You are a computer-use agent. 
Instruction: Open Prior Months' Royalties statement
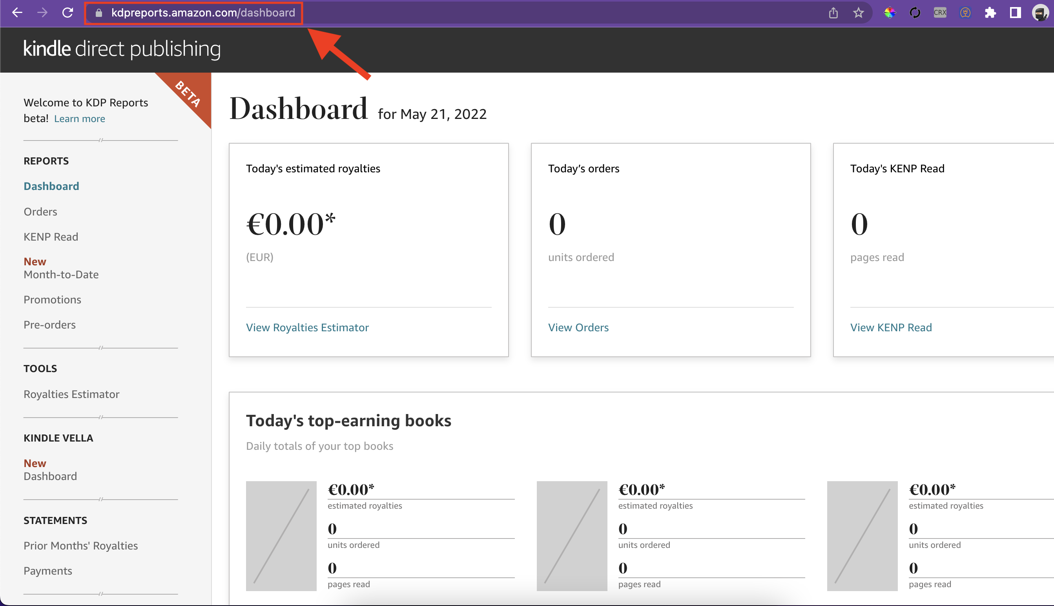81,545
